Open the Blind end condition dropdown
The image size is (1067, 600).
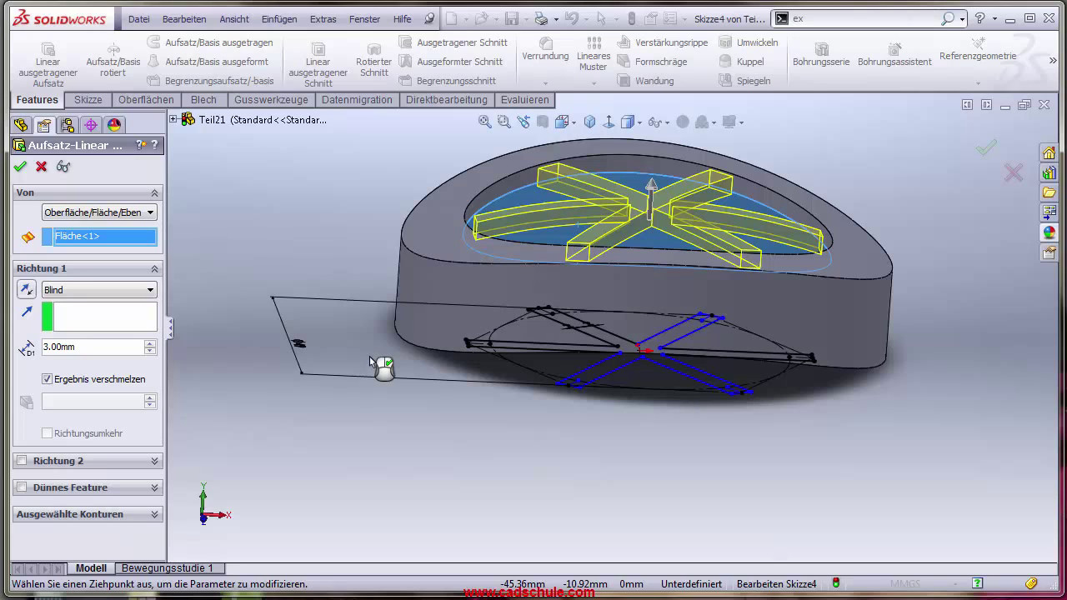[x=99, y=290]
